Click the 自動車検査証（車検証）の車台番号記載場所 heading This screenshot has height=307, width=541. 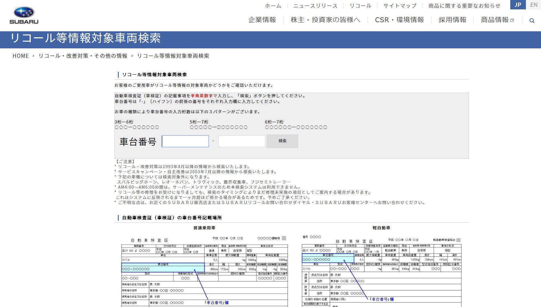172,218
